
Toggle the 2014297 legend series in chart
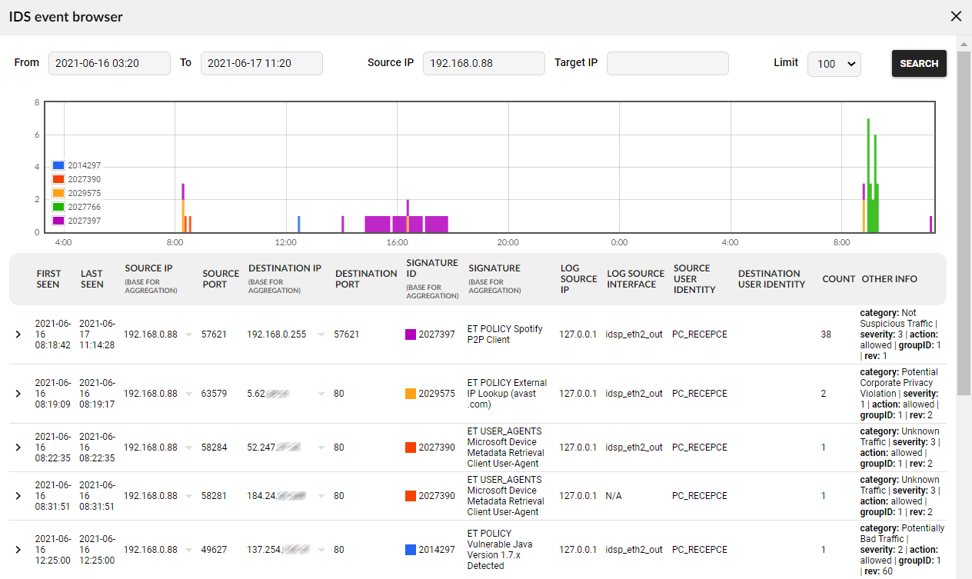(x=58, y=165)
